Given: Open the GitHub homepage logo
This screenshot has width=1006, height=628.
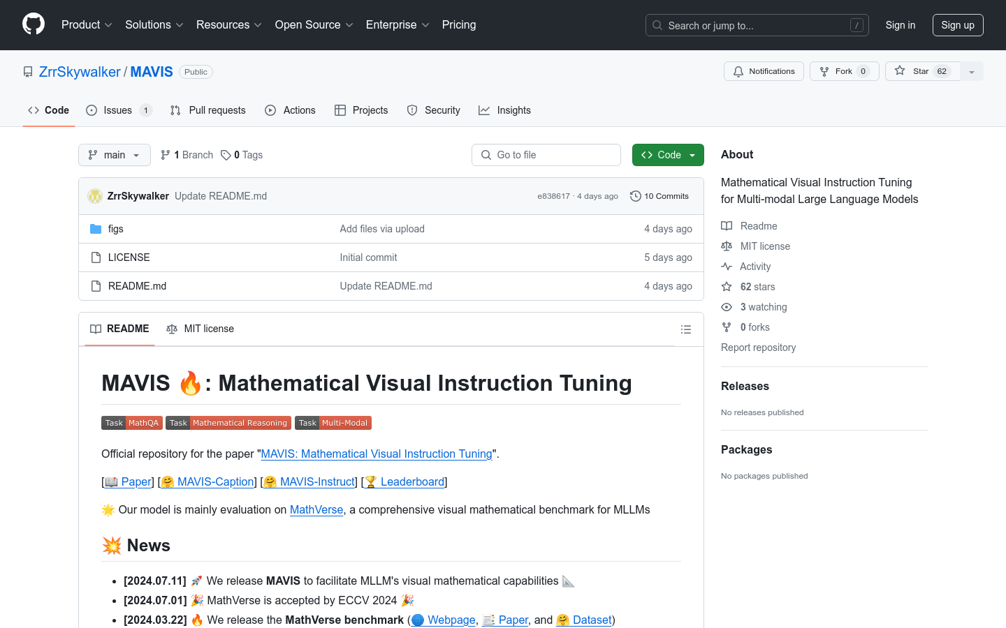Looking at the screenshot, I should point(34,24).
